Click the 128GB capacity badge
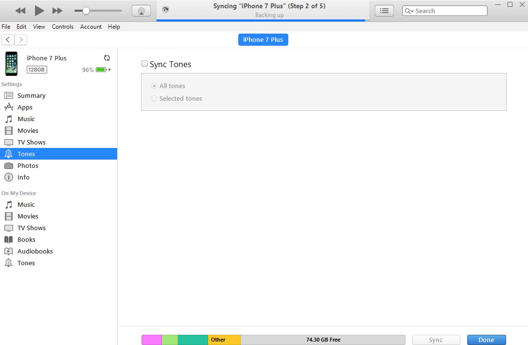This screenshot has width=528, height=345. [x=36, y=70]
